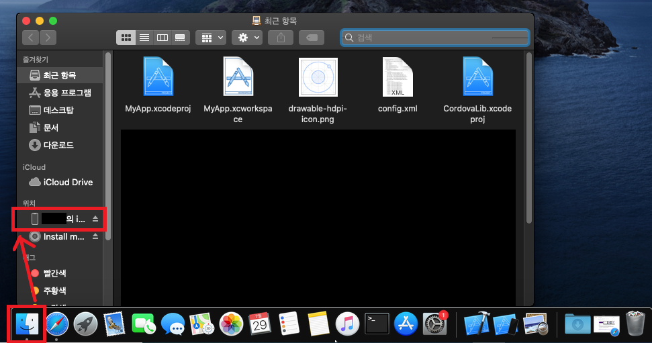This screenshot has width=652, height=343.
Task: Go forward with the Finder forward arrow
Action: pyautogui.click(x=48, y=38)
